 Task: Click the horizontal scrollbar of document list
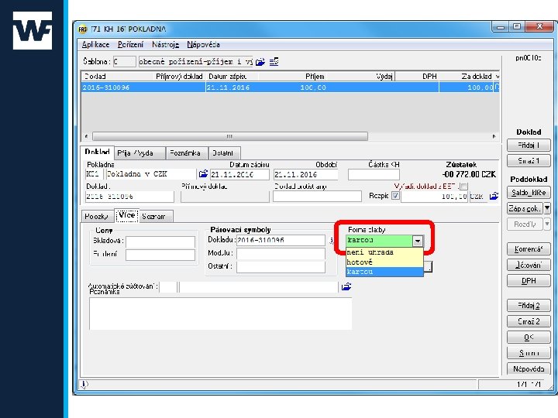tap(230, 136)
